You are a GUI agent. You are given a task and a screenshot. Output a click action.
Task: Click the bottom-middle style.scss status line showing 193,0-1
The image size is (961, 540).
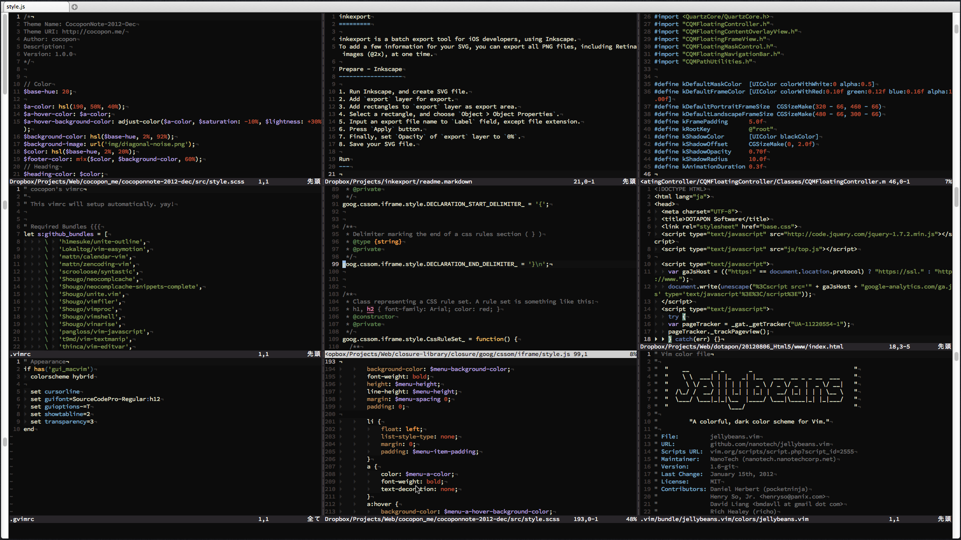(480, 519)
